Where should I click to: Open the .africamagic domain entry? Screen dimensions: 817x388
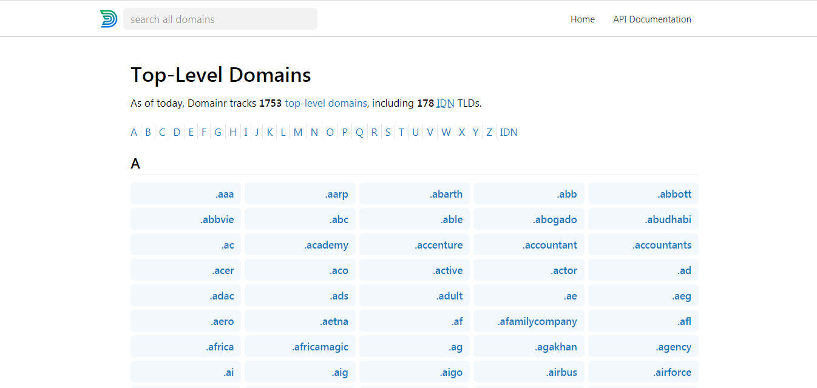point(300,346)
